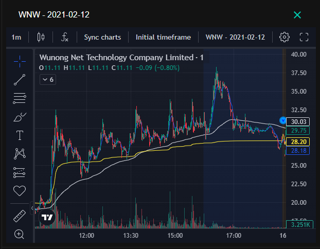This screenshot has width=320, height=249.
Task: Click Initial timeframe button
Action: click(163, 38)
